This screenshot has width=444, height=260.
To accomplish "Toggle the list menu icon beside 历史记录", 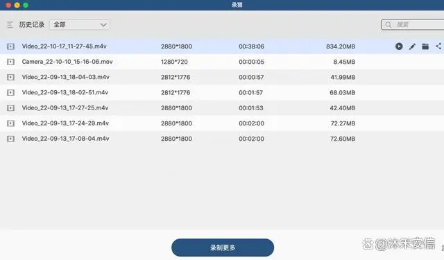I will (x=10, y=25).
